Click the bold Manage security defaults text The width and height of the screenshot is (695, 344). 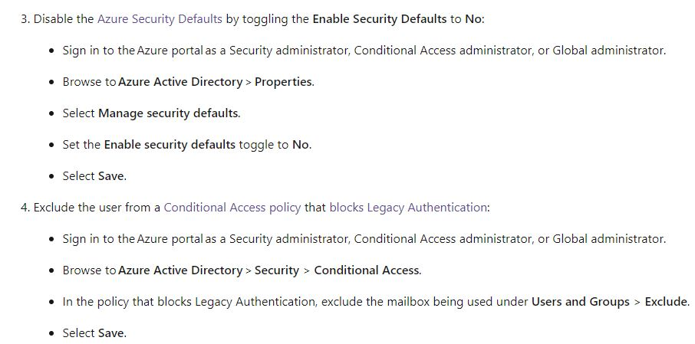coord(169,113)
